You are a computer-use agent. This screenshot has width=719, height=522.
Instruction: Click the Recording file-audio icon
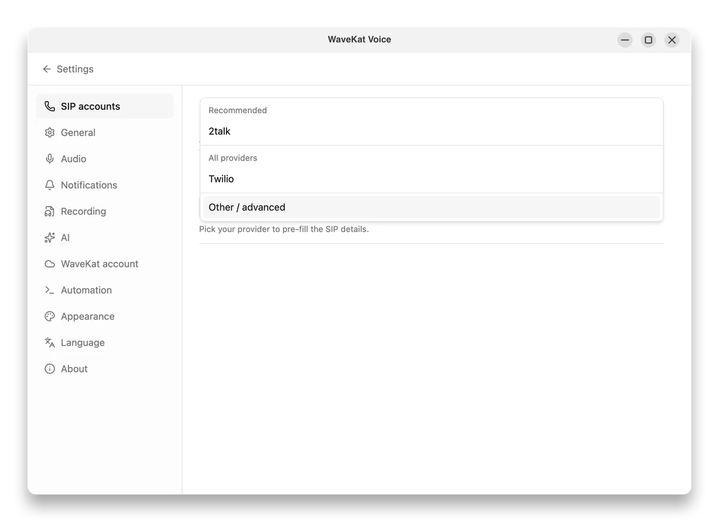coord(50,212)
